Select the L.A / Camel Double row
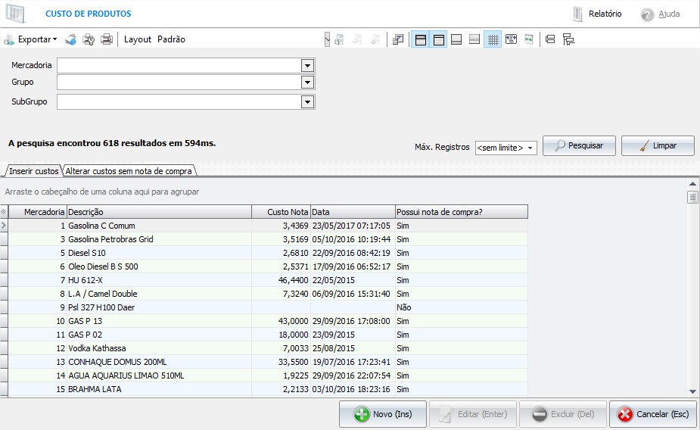This screenshot has width=700, height=430. coord(268,294)
